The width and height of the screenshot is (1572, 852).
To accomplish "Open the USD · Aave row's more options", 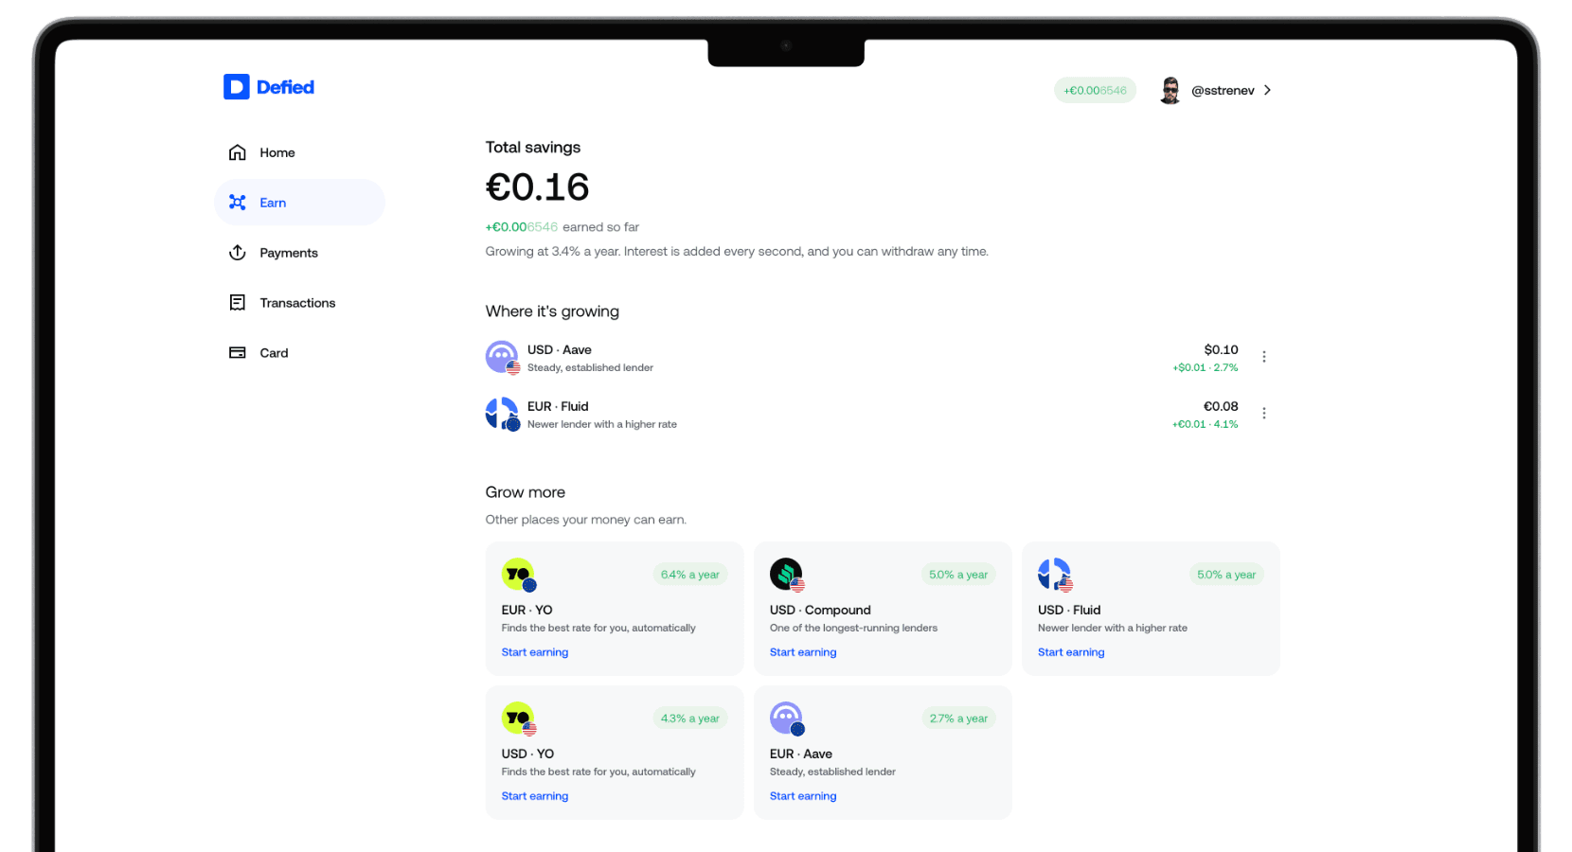I will [x=1264, y=357].
